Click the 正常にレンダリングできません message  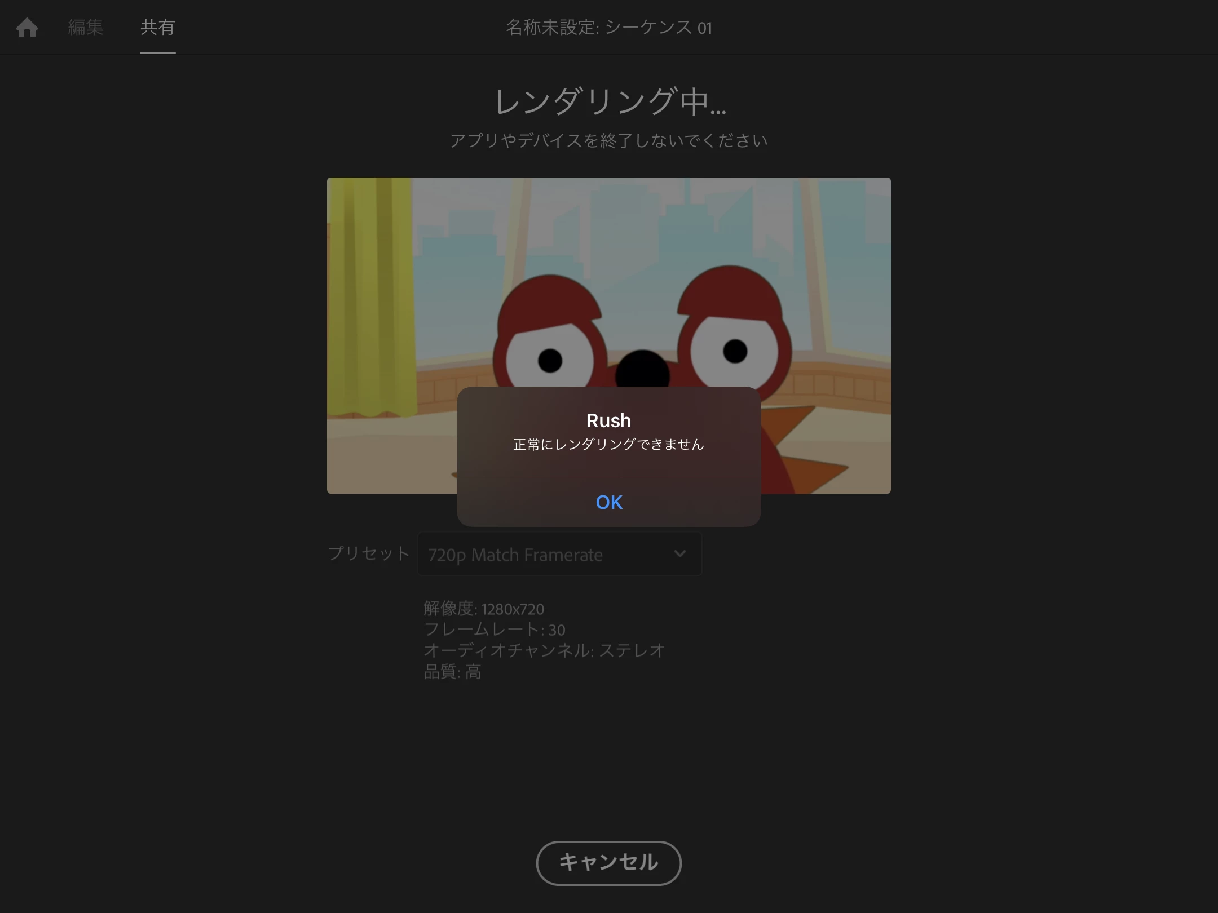tap(608, 445)
